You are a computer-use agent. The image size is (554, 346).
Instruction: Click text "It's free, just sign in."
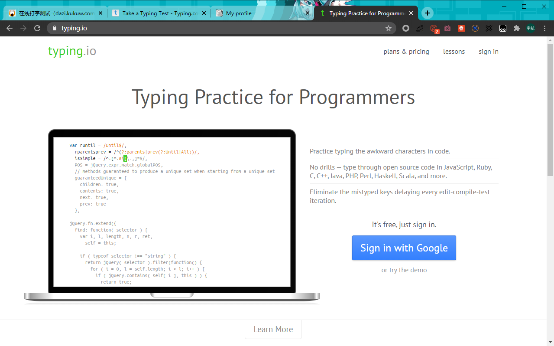404,225
